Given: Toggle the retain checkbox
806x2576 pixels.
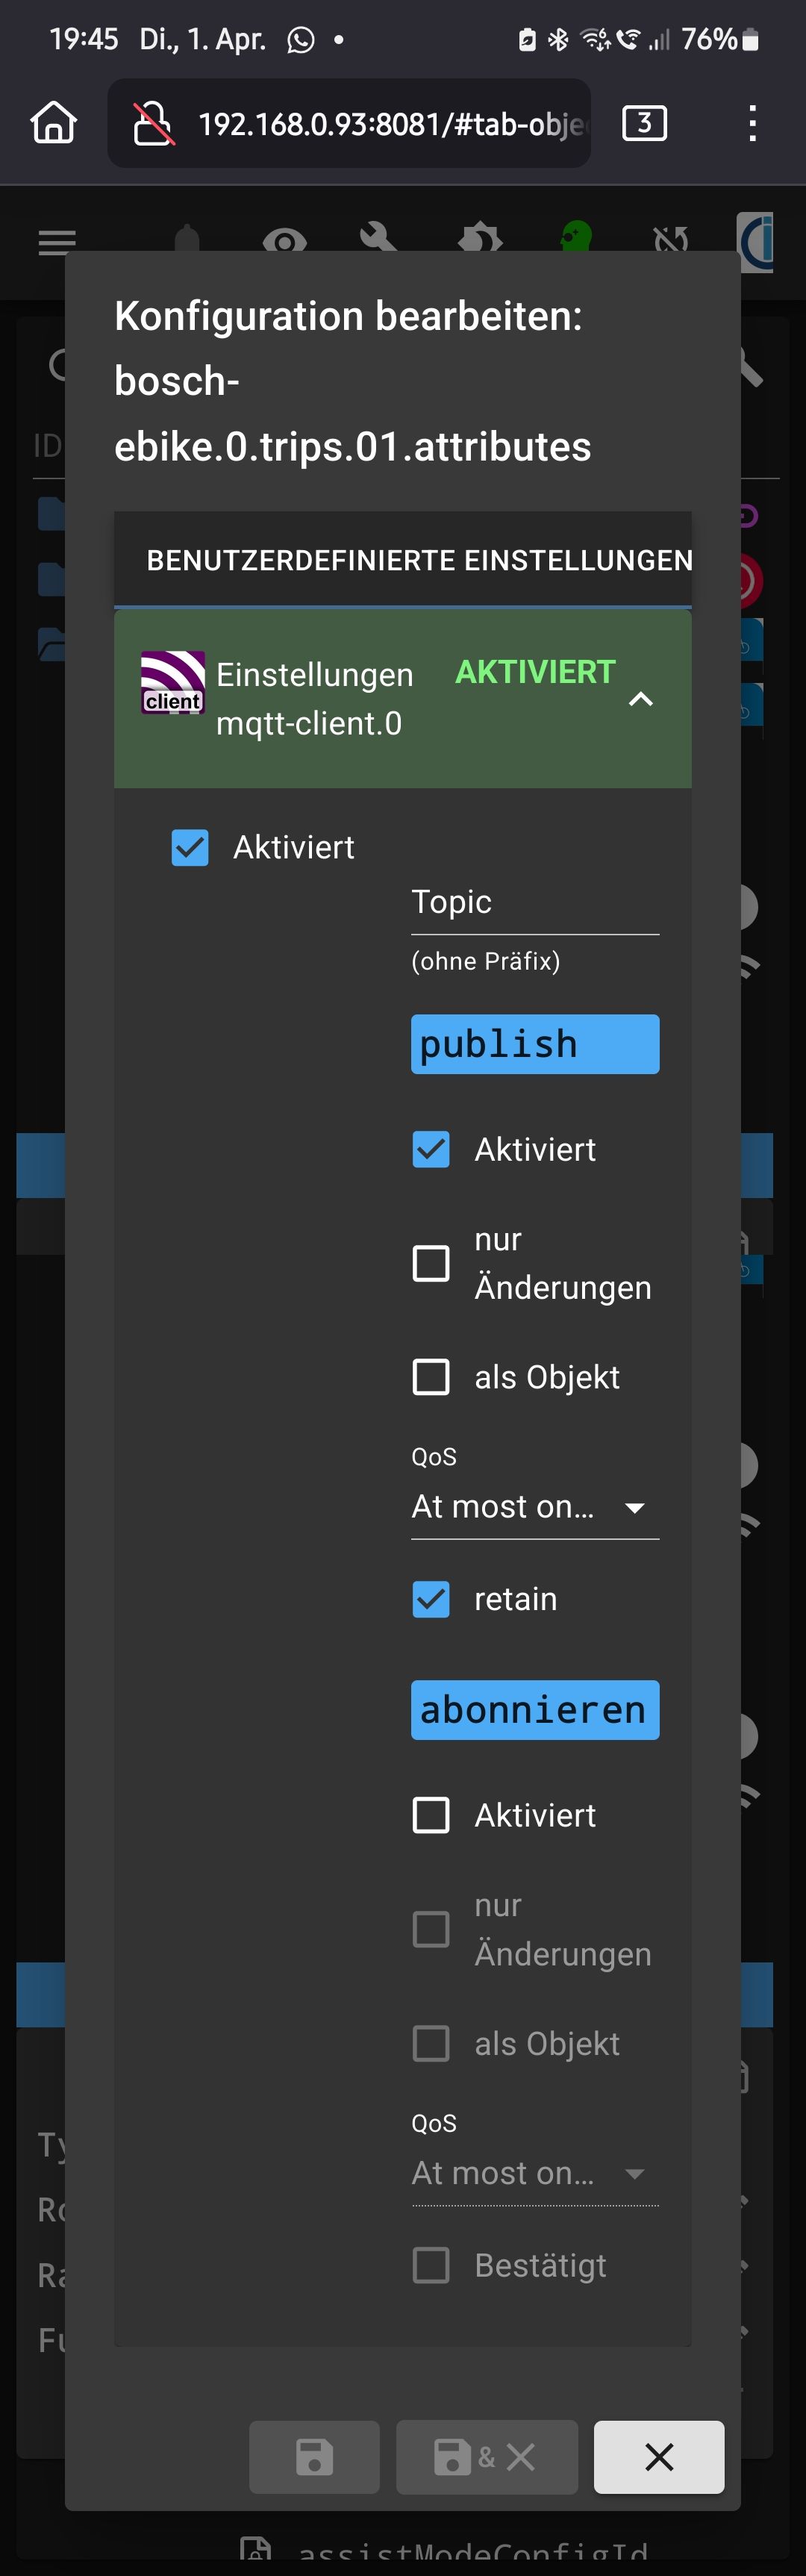Looking at the screenshot, I should click(431, 1599).
